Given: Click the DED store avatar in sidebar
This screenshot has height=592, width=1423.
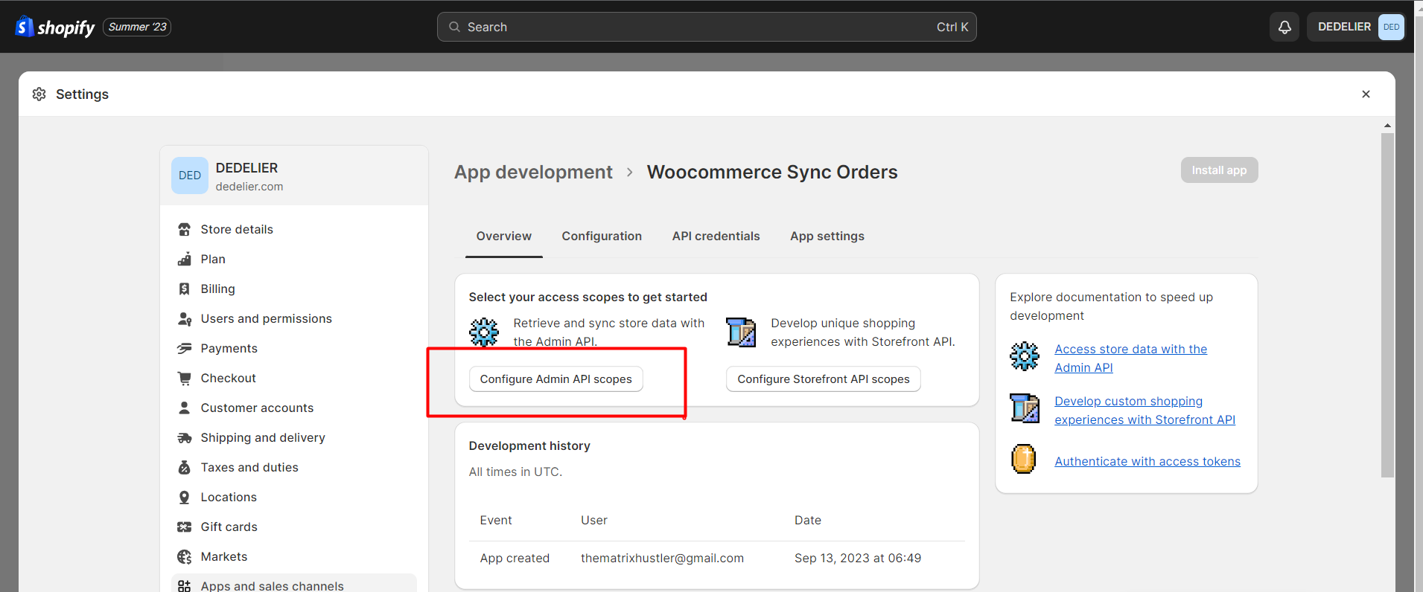Looking at the screenshot, I should tap(190, 176).
